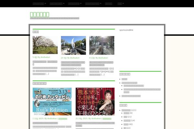The image size is (194, 129).
Task: Open the sidebar subcategory with count (14)
Action: pos(127,121)
